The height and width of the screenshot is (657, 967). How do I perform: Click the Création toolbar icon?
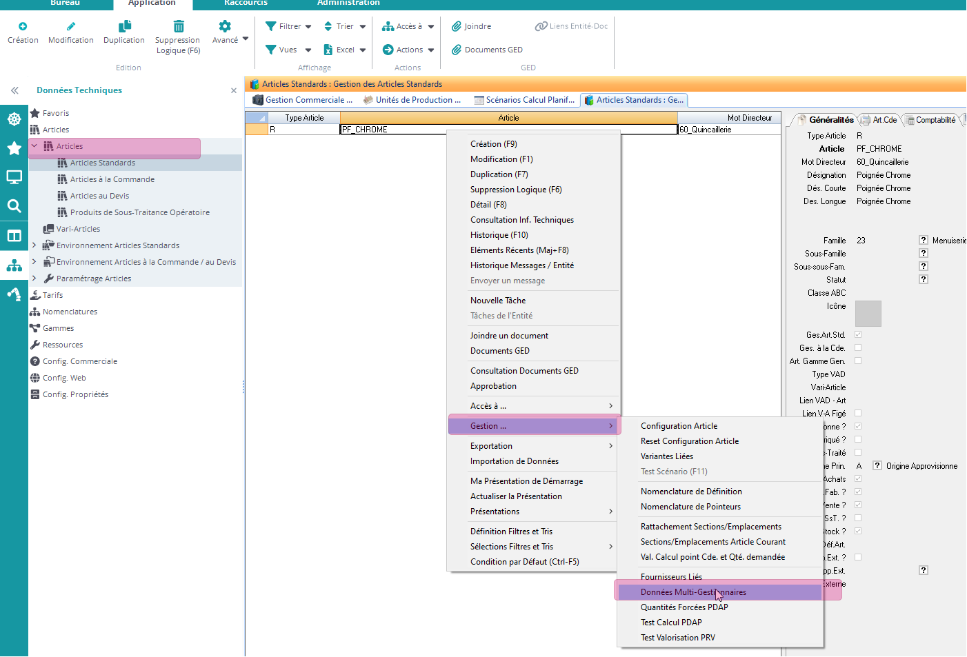coord(23,27)
